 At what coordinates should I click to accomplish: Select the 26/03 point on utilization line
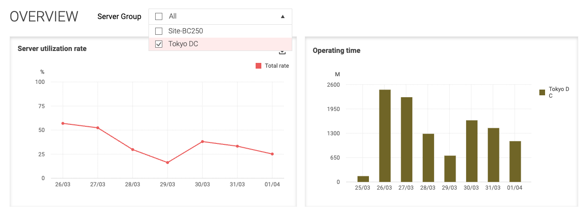pos(63,123)
